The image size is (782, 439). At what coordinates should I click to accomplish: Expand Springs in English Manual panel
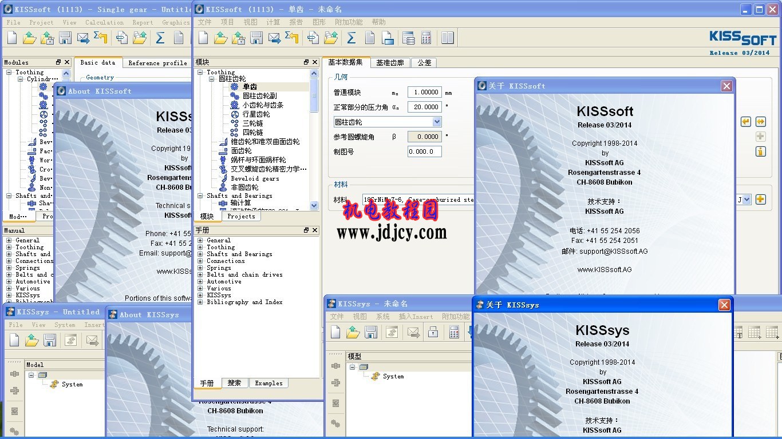pyautogui.click(x=9, y=268)
